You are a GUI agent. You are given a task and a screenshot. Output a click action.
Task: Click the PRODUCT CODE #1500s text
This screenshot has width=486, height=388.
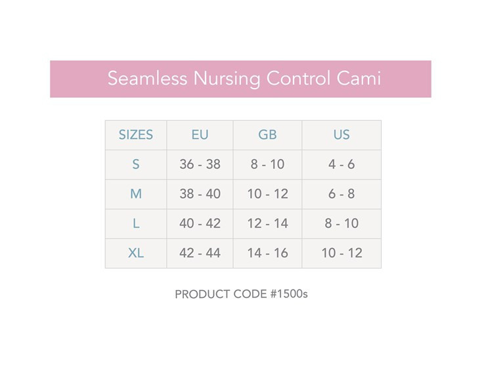pyautogui.click(x=241, y=294)
